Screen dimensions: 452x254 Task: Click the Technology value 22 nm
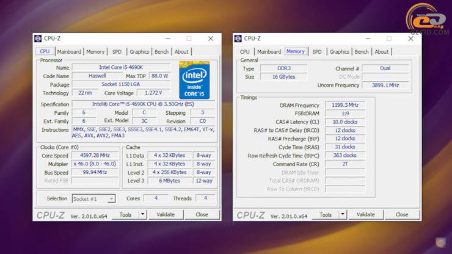tap(85, 93)
